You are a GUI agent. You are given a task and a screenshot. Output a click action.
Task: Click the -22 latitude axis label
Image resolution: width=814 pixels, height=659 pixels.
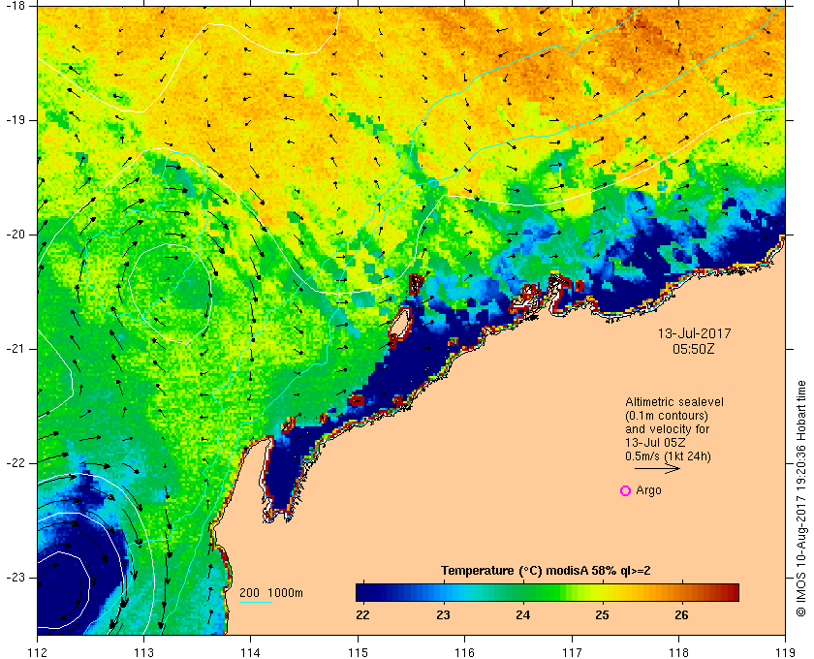pyautogui.click(x=16, y=462)
